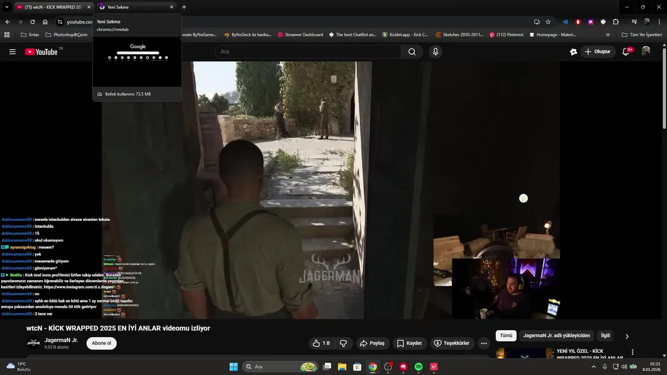667x375 pixels.
Task: Open the (112) Pinterest bookmark
Action: pyautogui.click(x=506, y=35)
